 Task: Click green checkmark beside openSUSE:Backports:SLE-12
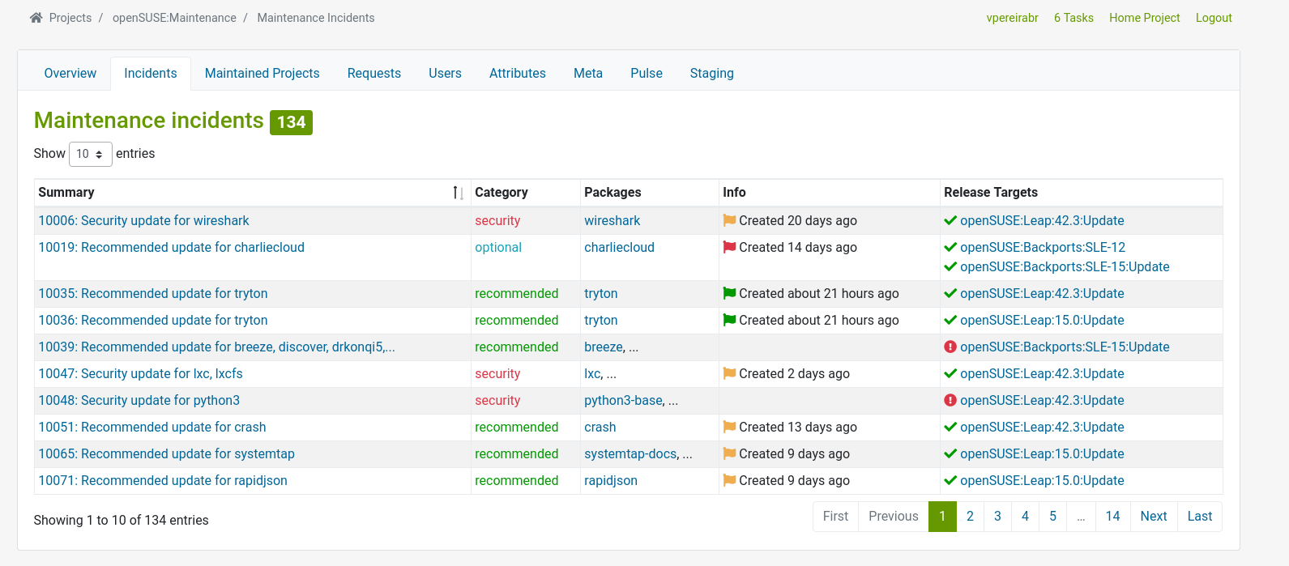point(950,247)
